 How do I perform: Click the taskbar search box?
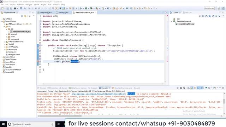[31, 124]
